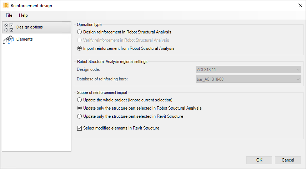Viewport: 306px width, 169px height.
Task: Select update only part selected in Robot
Action: coord(80,108)
